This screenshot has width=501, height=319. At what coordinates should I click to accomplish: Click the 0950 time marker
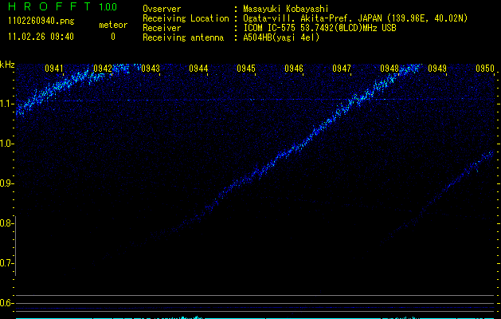click(485, 69)
